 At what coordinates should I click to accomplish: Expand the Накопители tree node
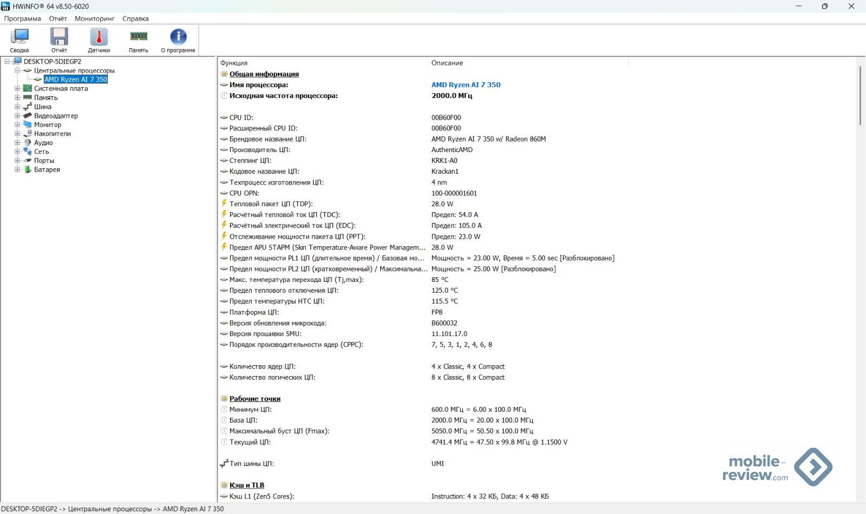tap(17, 134)
